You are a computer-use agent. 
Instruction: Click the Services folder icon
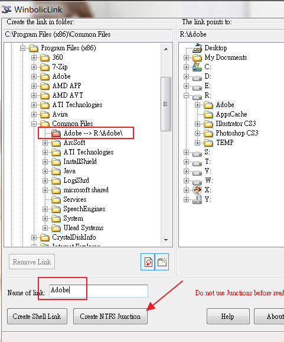[56, 199]
